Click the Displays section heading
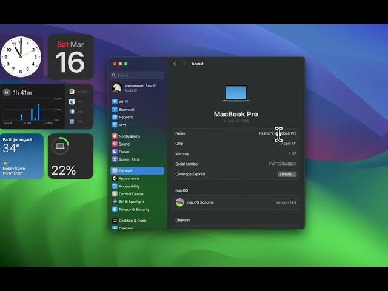 [182, 220]
